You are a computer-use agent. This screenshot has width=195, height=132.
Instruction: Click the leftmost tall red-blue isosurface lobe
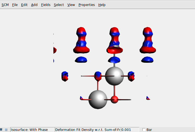point(81,40)
